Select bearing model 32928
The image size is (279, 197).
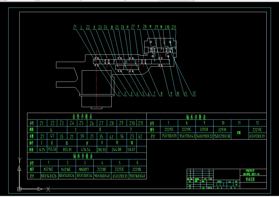204,129
